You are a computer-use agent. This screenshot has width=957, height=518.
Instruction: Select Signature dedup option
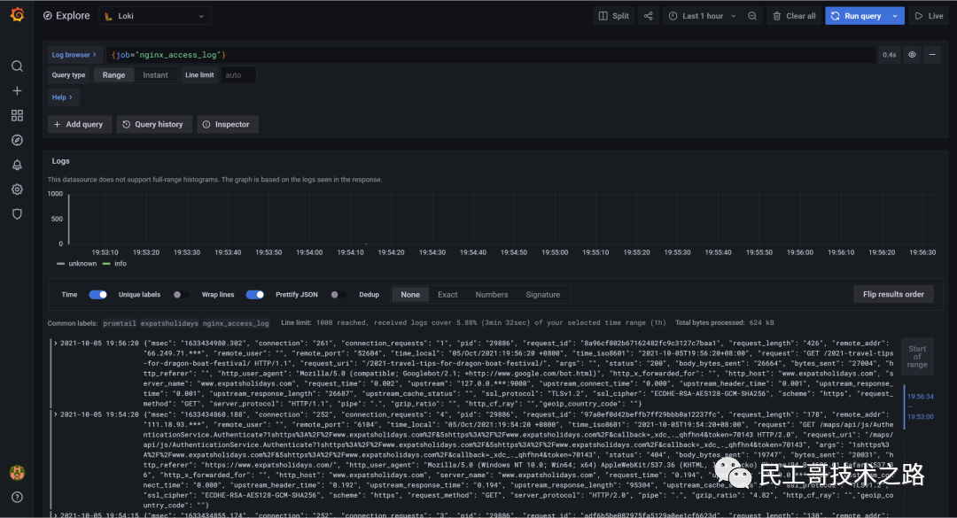pos(542,295)
